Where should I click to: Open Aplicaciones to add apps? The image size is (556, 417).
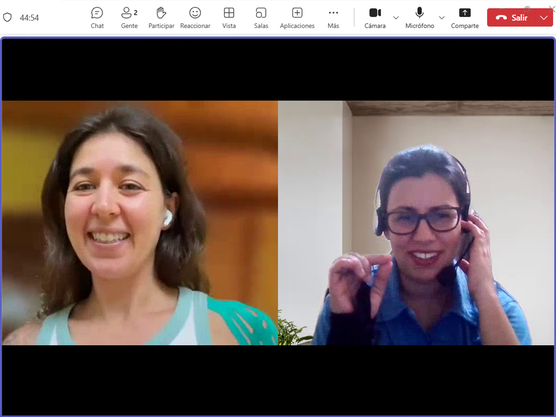(297, 18)
